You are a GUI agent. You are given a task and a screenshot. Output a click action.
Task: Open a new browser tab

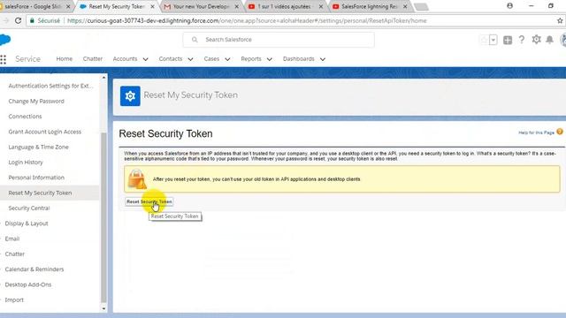(421, 7)
